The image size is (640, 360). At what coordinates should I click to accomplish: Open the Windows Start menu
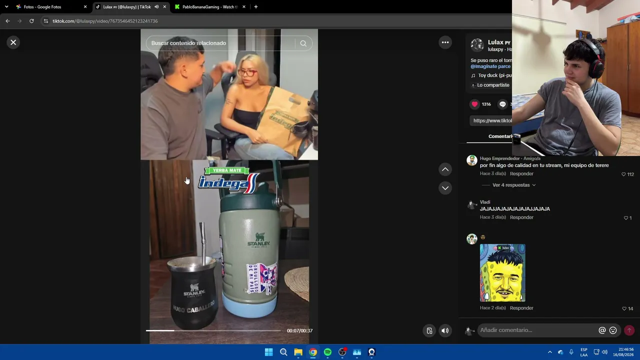click(268, 352)
